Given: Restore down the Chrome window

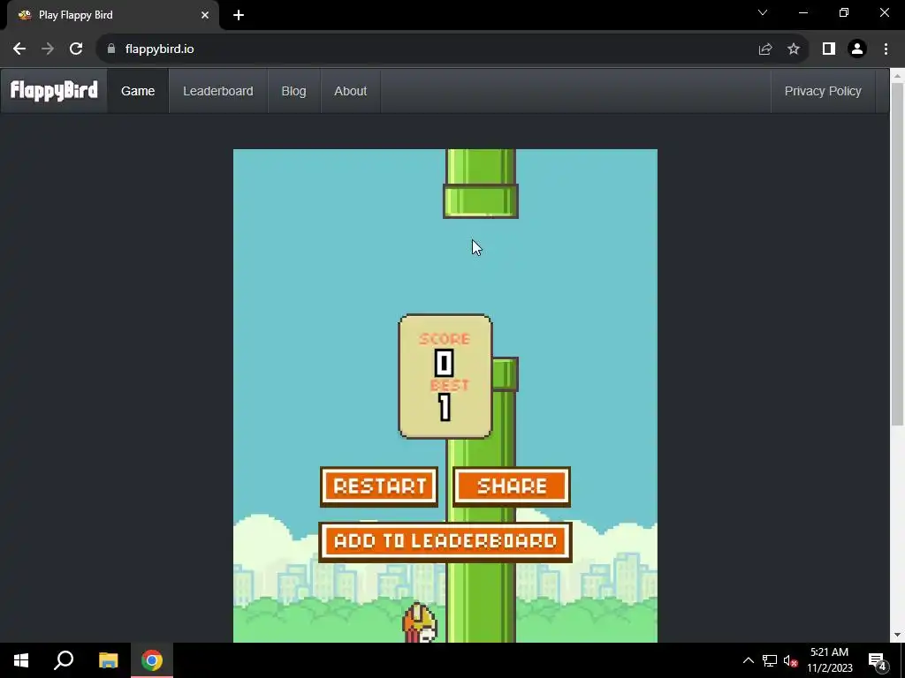Looking at the screenshot, I should (x=844, y=12).
